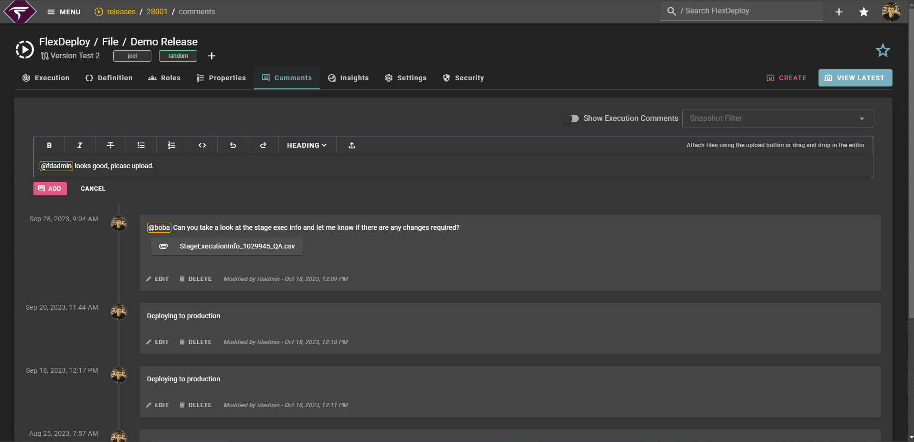Click ADD to post the comment

tap(50, 188)
